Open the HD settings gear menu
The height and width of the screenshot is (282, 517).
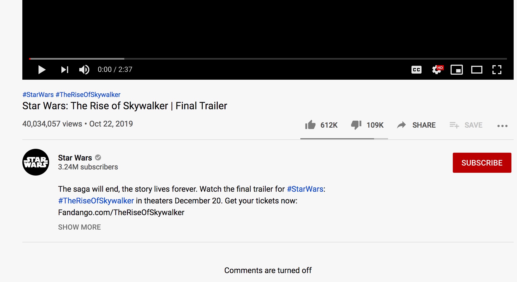(437, 69)
